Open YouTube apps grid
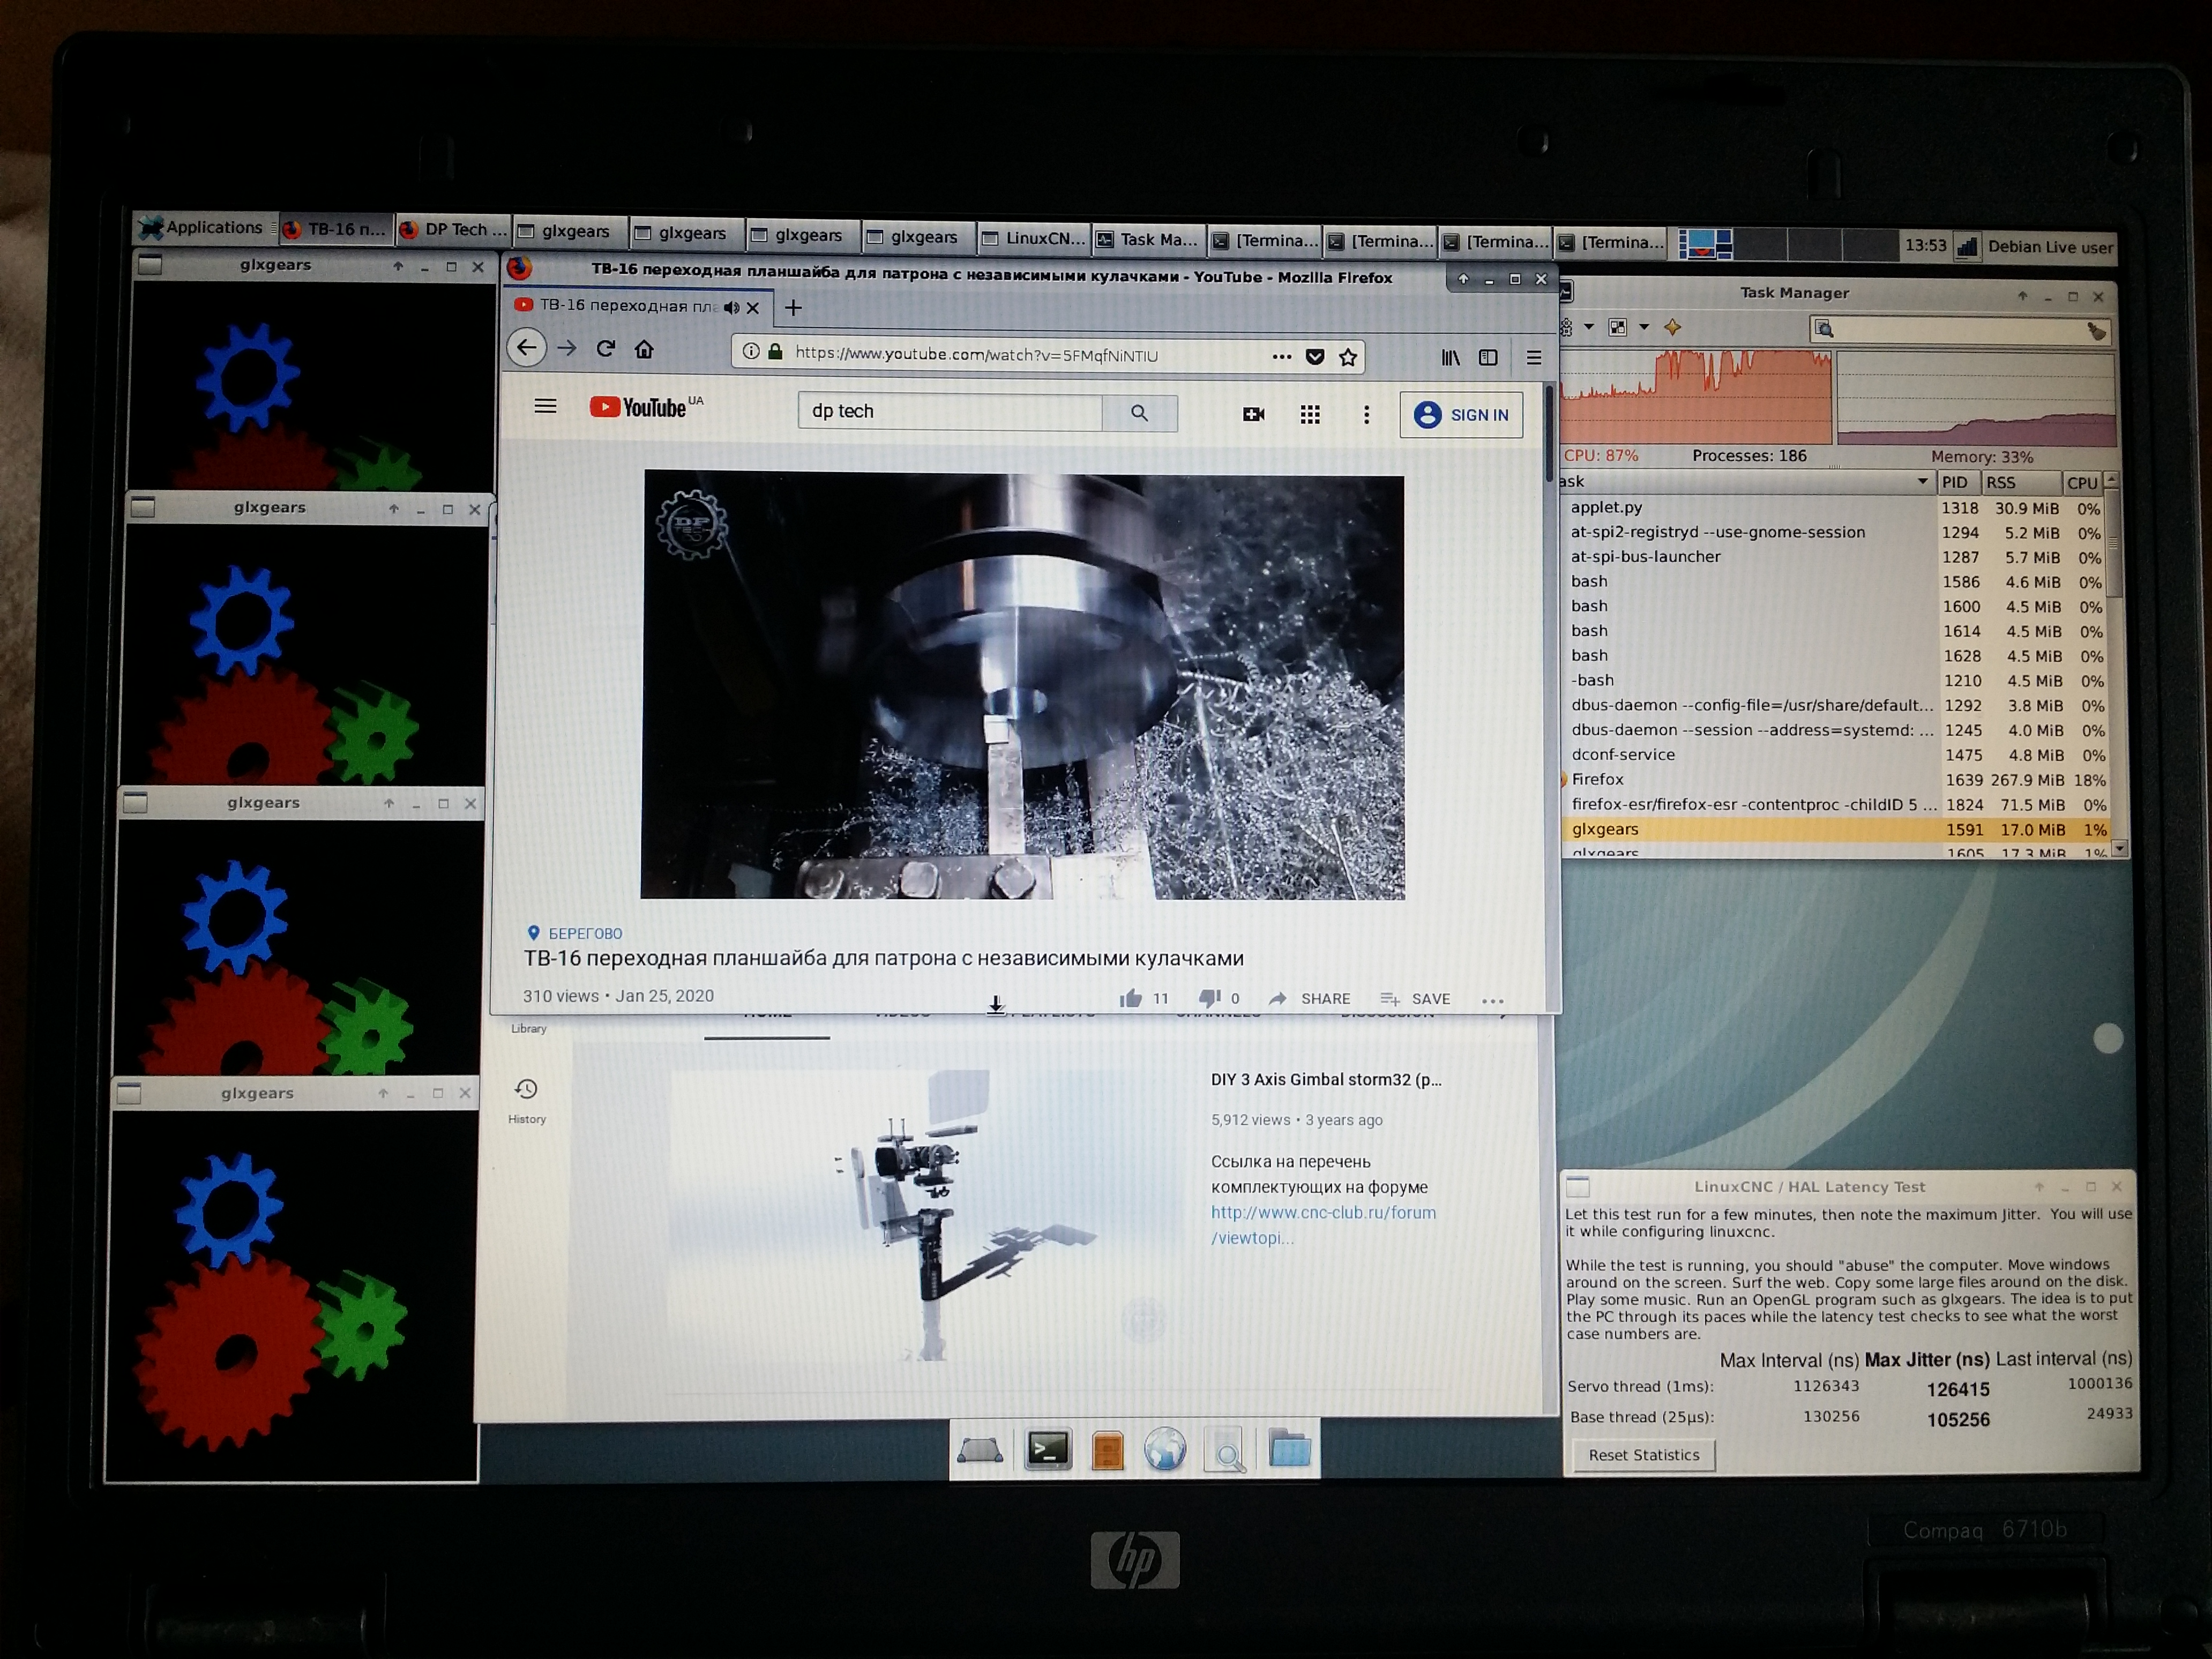 pyautogui.click(x=1310, y=414)
